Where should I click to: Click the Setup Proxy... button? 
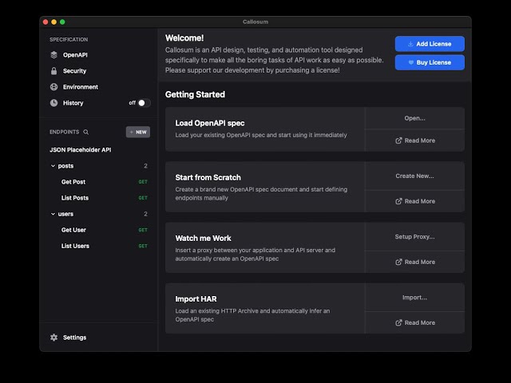tap(414, 237)
